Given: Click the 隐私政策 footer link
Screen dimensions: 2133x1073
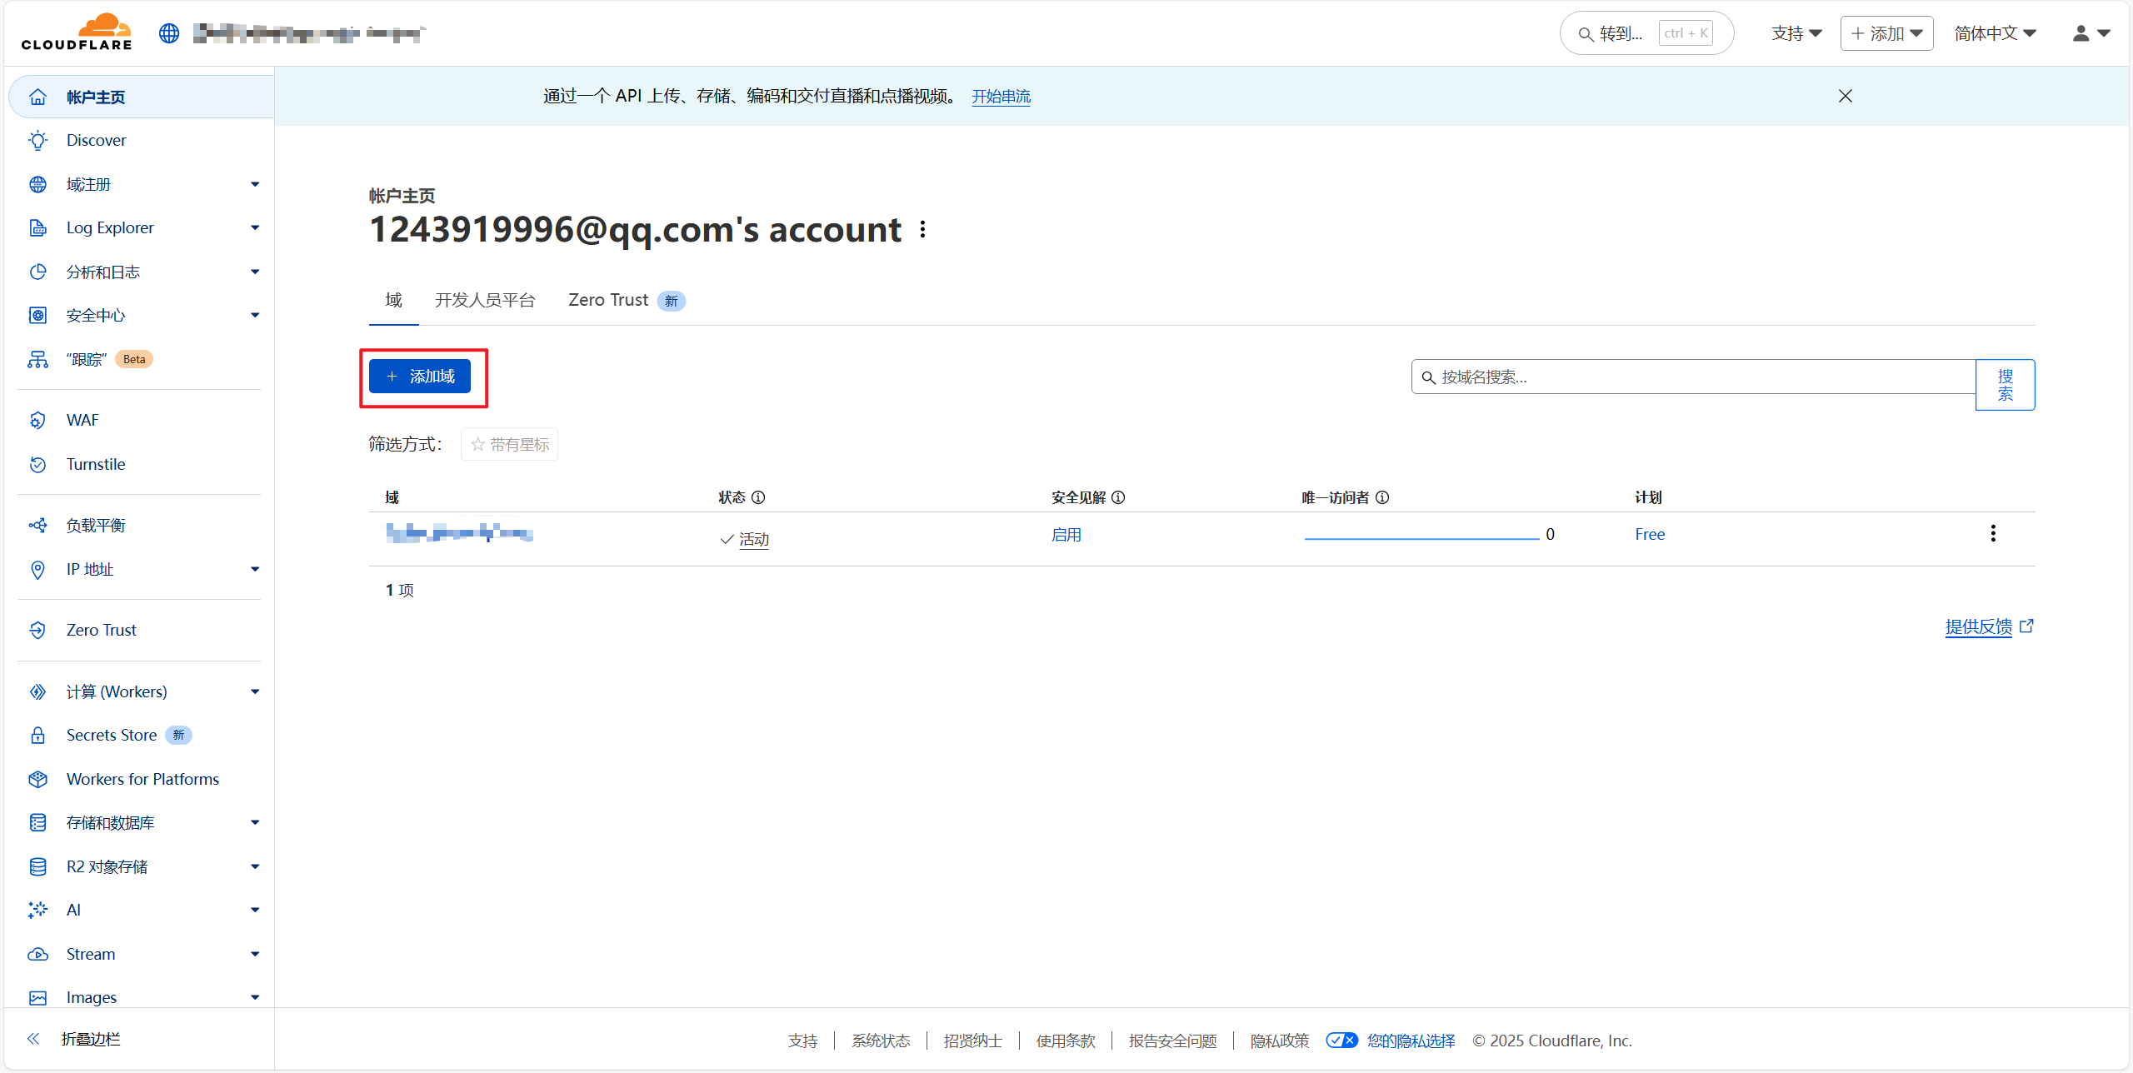Looking at the screenshot, I should tap(1280, 1041).
